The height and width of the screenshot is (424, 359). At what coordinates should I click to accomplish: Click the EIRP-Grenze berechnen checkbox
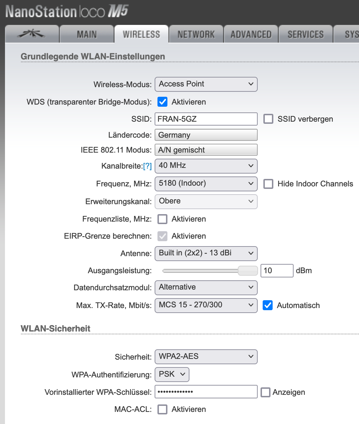[163, 236]
